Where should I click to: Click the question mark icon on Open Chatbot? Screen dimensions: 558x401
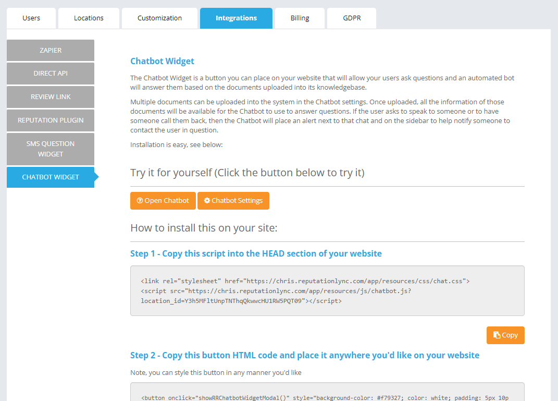click(139, 200)
